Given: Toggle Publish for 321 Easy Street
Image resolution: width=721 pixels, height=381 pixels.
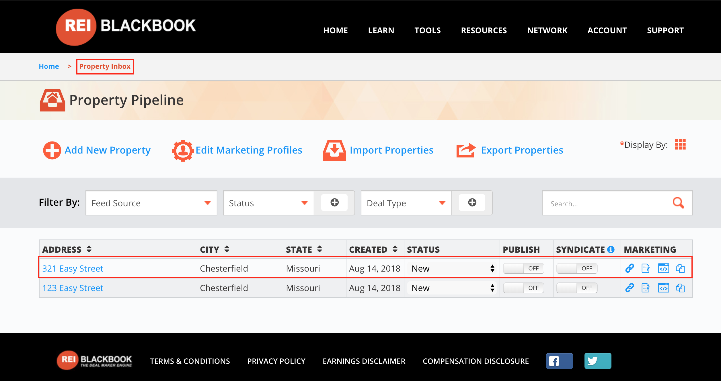Looking at the screenshot, I should (523, 268).
